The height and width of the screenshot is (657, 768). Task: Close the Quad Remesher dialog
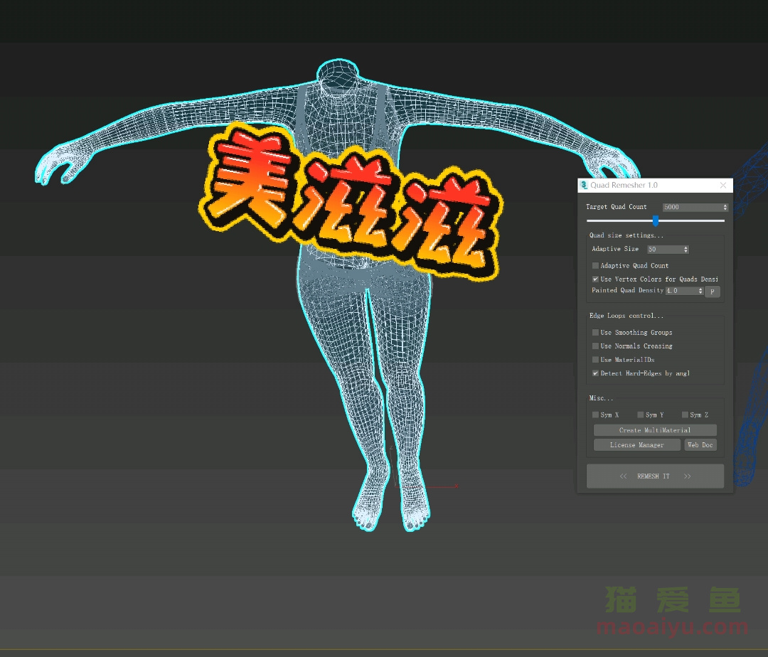point(723,186)
